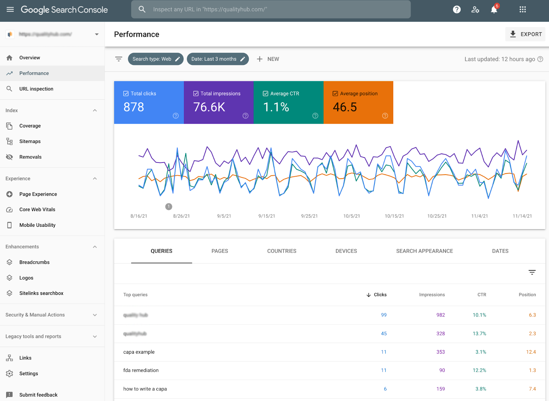Click the URL inspection magnifier icon
Image resolution: width=549 pixels, height=401 pixels.
pyautogui.click(x=10, y=89)
